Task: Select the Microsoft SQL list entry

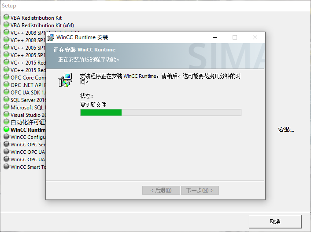Action: point(28,108)
